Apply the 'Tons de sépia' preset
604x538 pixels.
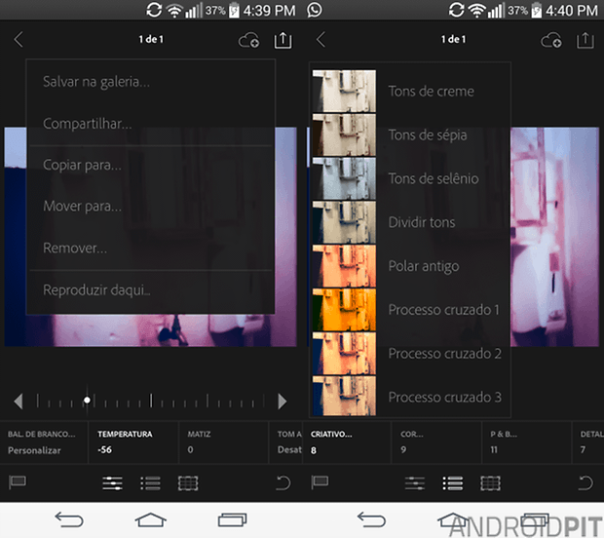[x=411, y=134]
